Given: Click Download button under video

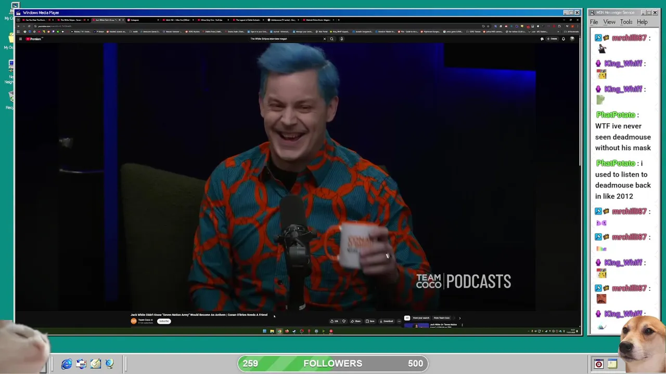Looking at the screenshot, I should (386, 321).
